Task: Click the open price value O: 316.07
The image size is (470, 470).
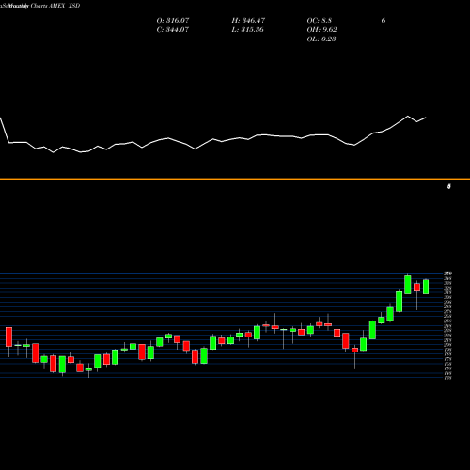Action: click(x=173, y=21)
